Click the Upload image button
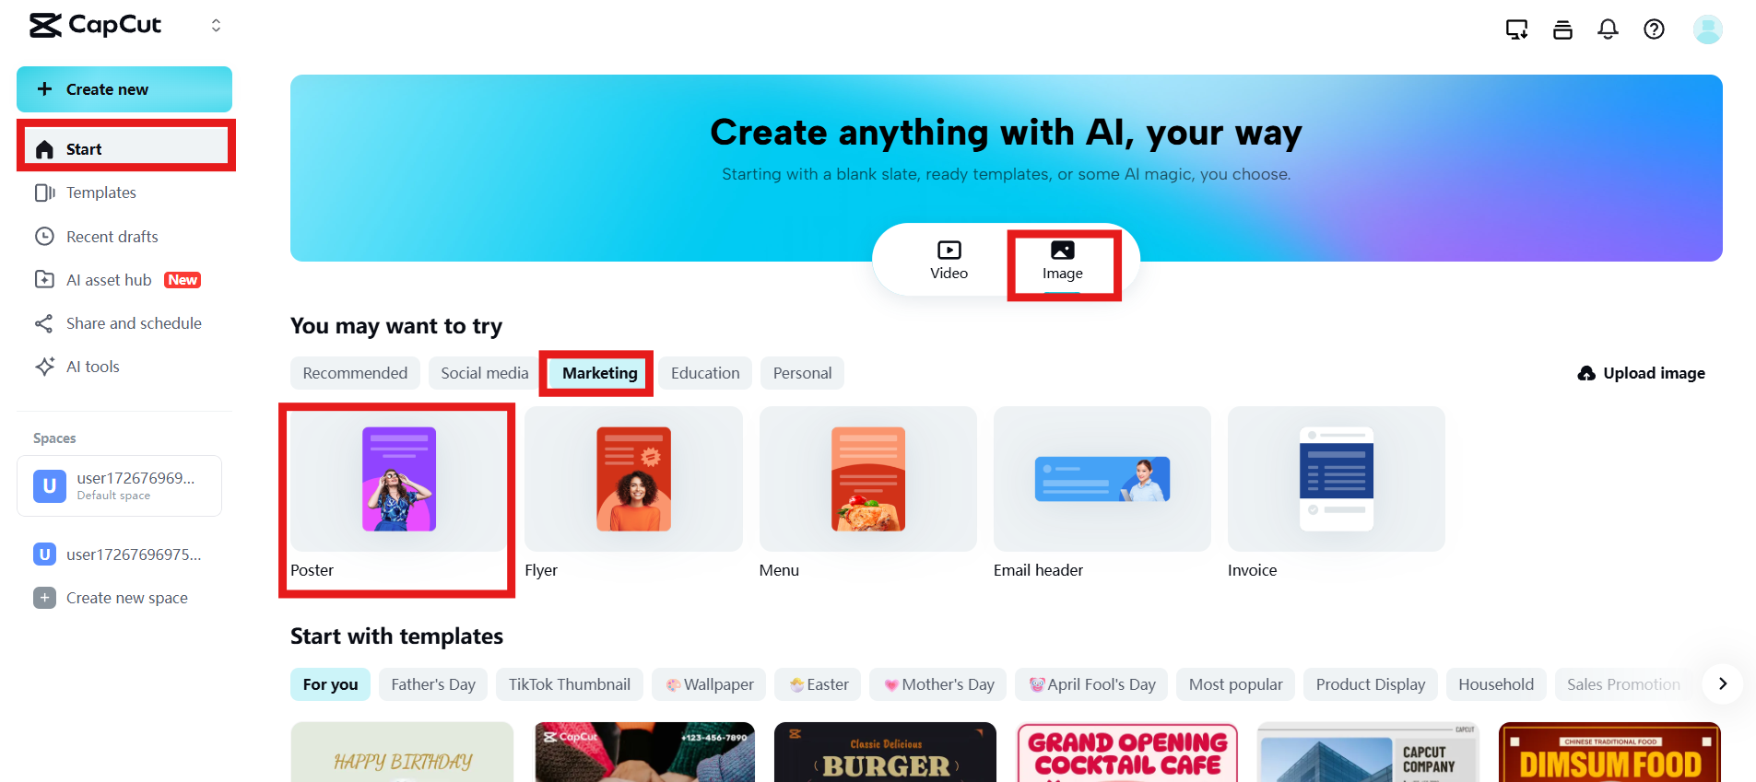 click(1641, 373)
